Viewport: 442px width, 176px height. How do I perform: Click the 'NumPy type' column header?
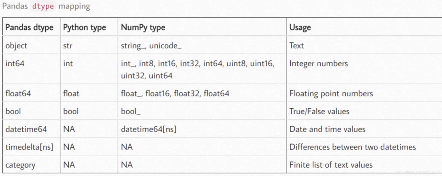click(143, 27)
